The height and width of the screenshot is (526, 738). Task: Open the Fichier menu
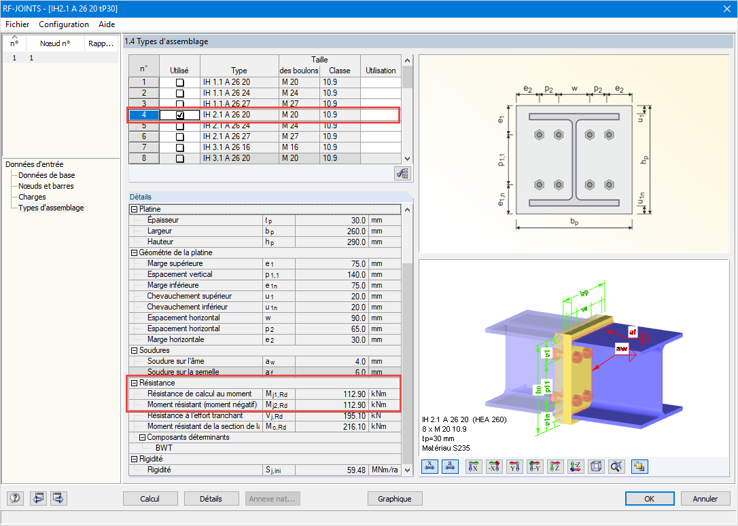tap(18, 24)
